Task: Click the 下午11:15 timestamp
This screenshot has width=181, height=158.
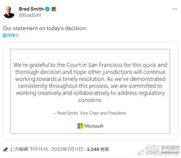Action: [x=39, y=149]
